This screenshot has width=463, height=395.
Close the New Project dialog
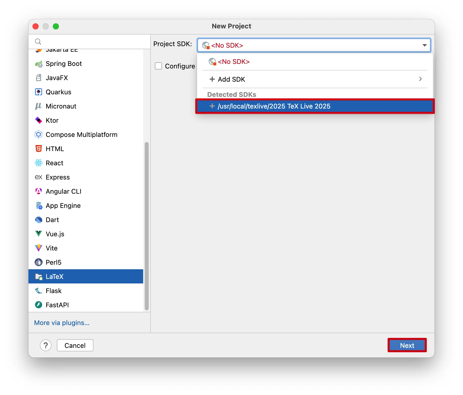[36, 26]
